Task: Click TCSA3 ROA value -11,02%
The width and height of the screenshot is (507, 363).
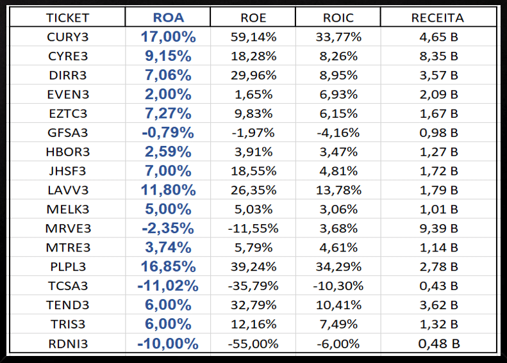Action: coord(168,286)
